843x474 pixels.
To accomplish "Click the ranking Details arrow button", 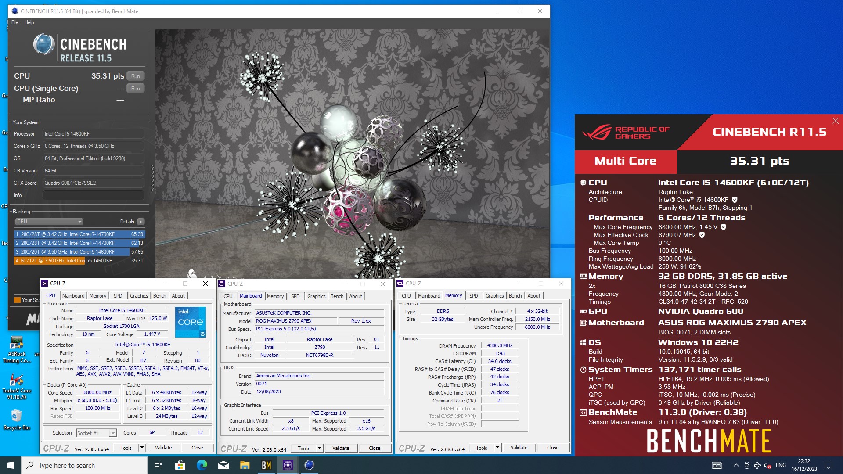I will point(141,222).
